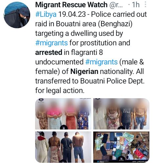Click the black circular emblem at the bottom of the first photo

tap(63, 127)
